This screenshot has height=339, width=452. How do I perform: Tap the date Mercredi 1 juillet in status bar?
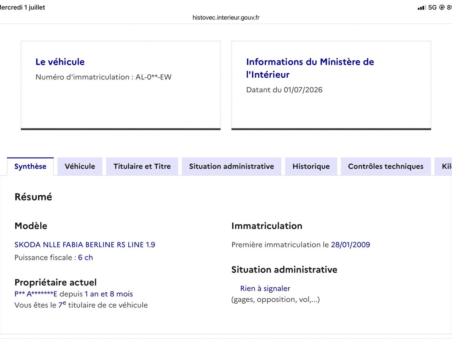tap(23, 7)
